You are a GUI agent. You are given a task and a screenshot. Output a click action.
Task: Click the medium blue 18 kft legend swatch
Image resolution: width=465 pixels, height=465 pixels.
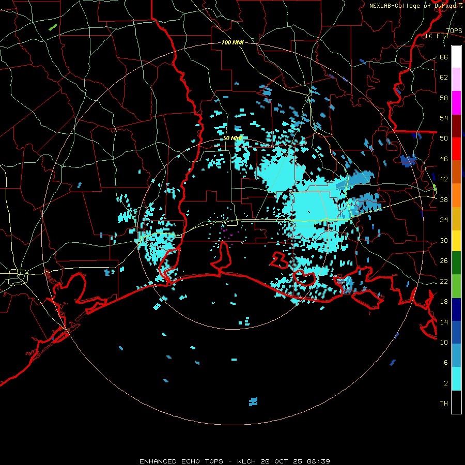456,332
